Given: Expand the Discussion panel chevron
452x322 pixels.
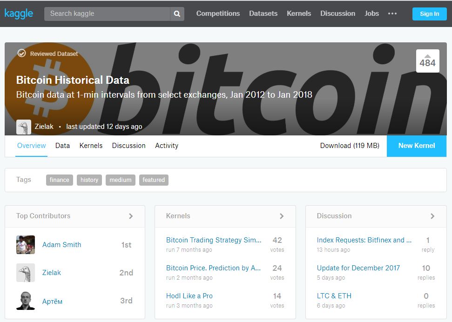Looking at the screenshot, I should [x=432, y=216].
